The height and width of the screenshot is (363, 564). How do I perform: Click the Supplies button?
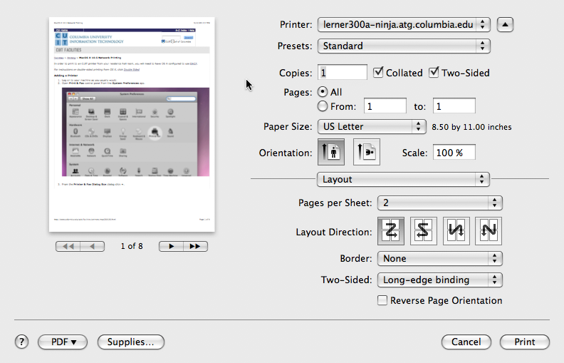point(131,342)
